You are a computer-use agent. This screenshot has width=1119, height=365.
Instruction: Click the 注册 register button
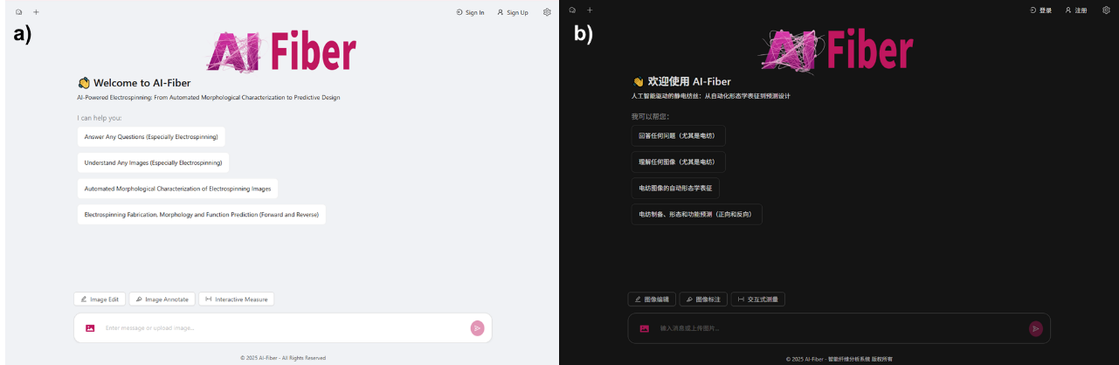pyautogui.click(x=1076, y=10)
